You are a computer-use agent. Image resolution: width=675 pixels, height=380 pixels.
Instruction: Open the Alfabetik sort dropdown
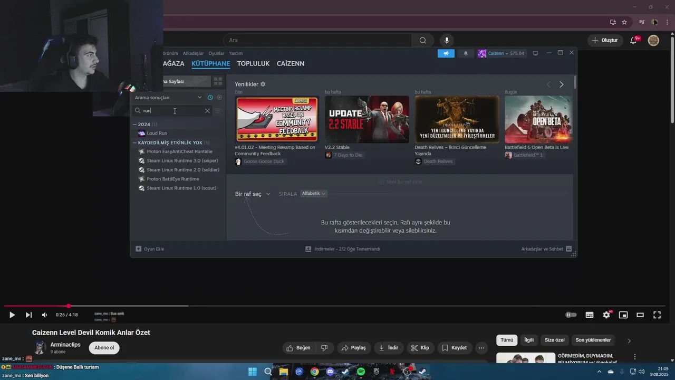tap(314, 194)
